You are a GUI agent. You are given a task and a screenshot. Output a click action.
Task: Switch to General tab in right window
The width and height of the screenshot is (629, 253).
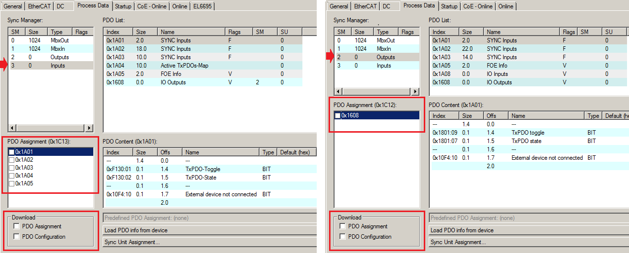pyautogui.click(x=339, y=6)
